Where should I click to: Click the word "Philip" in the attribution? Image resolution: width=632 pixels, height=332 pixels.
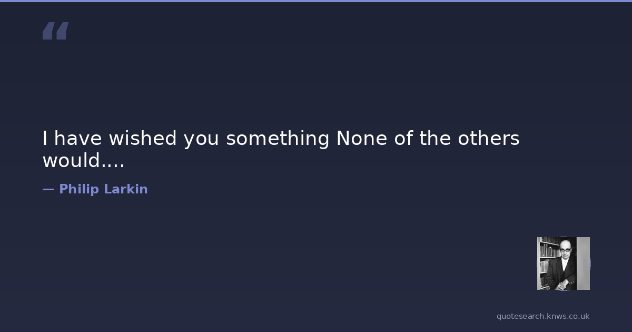click(x=78, y=189)
